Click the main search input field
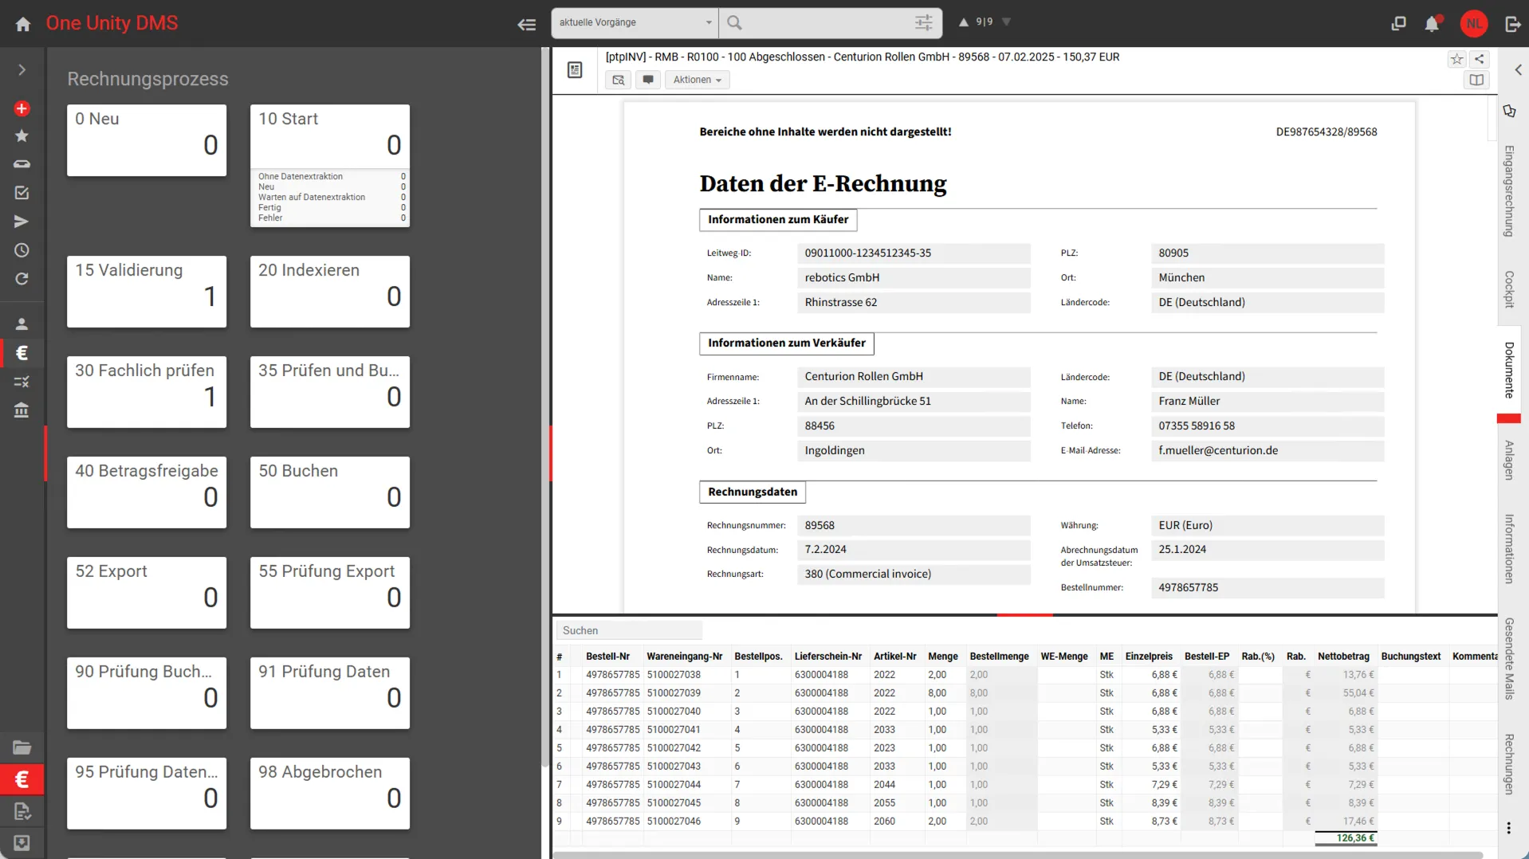Image resolution: width=1529 pixels, height=859 pixels. click(x=827, y=22)
